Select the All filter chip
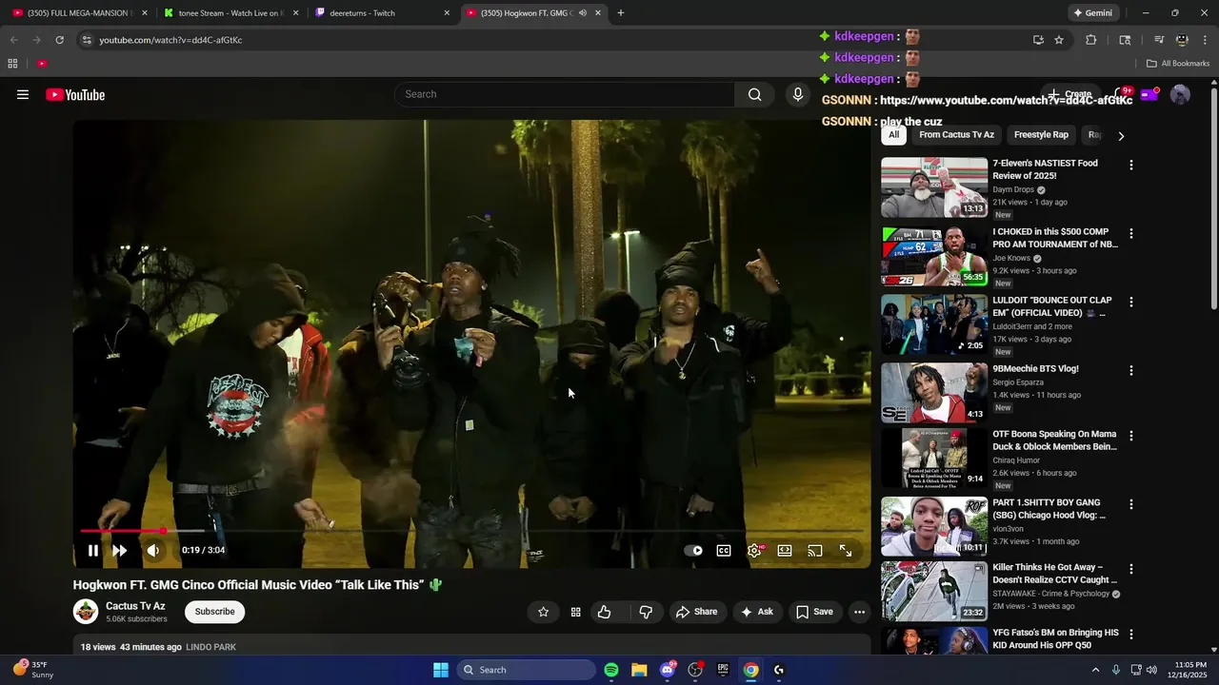This screenshot has width=1219, height=685. pyautogui.click(x=893, y=135)
